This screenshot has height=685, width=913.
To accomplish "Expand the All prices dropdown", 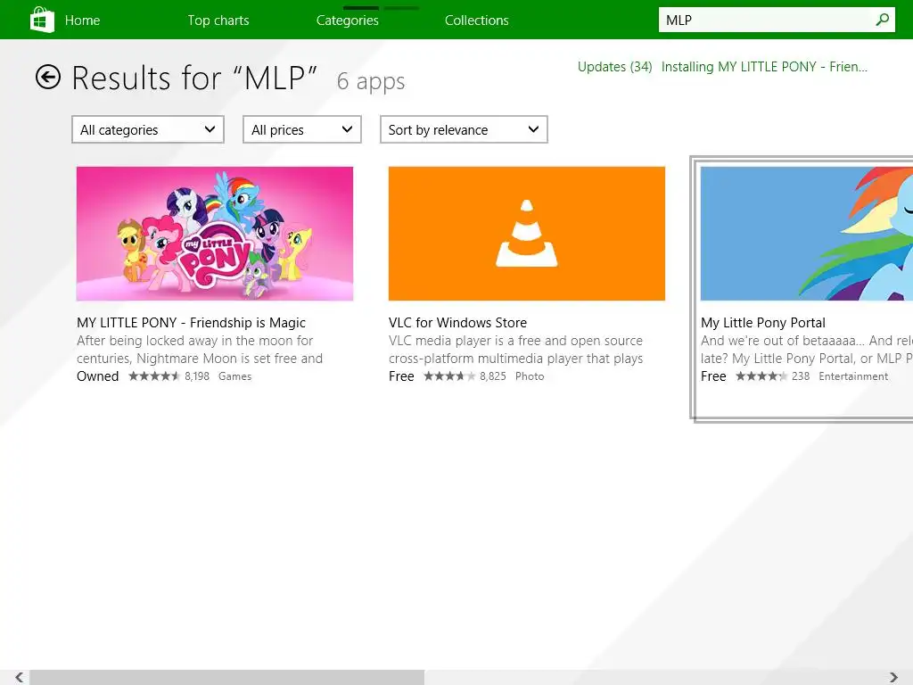I will pos(302,129).
